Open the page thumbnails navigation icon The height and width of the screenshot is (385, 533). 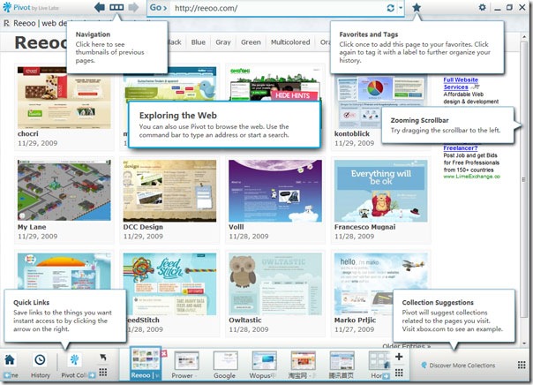[116, 7]
